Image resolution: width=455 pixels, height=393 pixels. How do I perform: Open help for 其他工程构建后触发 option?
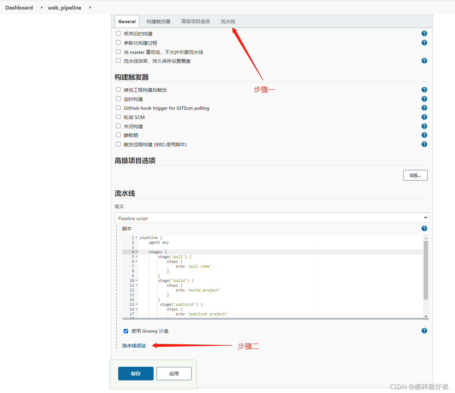(424, 90)
